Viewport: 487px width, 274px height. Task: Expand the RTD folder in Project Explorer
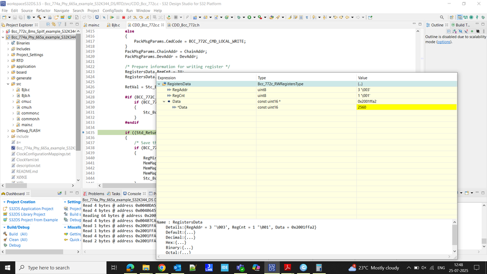pos(8,60)
